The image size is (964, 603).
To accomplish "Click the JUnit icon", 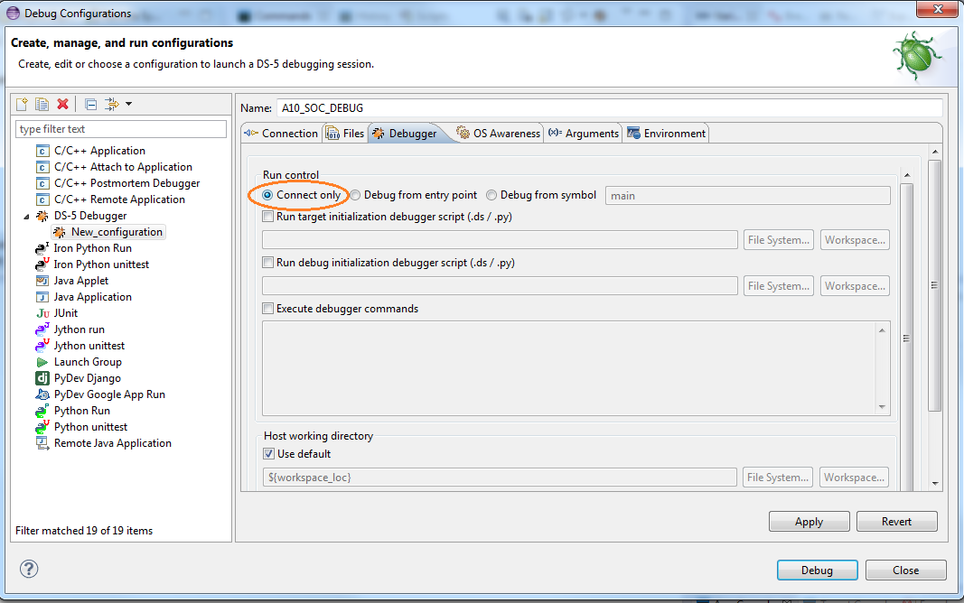I will pos(42,313).
